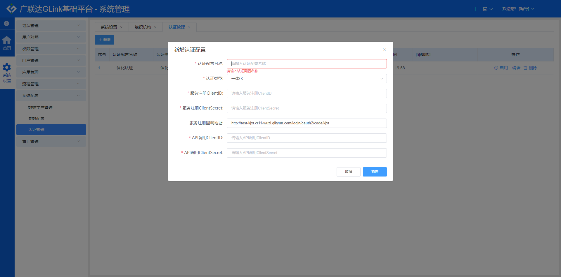Screen dimensions: 561x277
Task: Click the 编辑 link on the first row
Action: 516,68
